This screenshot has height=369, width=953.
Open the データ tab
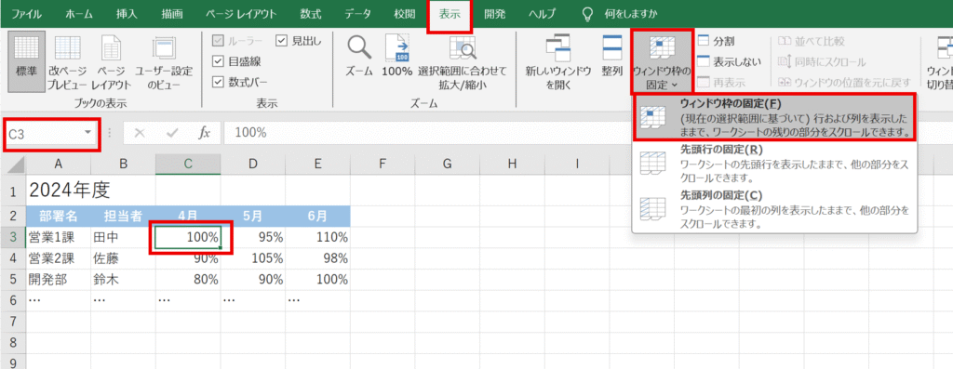tap(358, 13)
